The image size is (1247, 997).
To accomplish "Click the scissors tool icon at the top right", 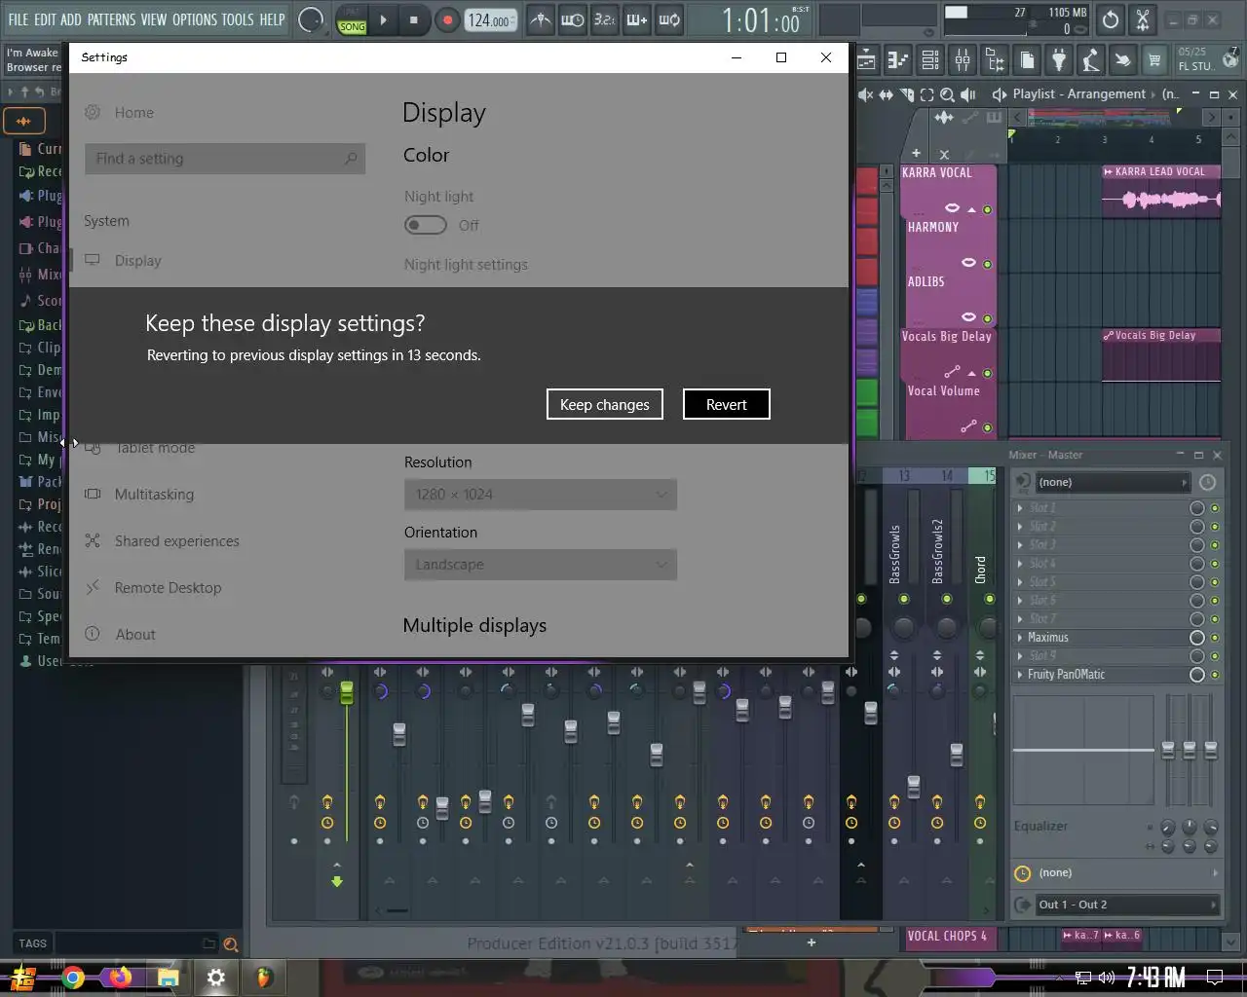I will click(x=1143, y=19).
